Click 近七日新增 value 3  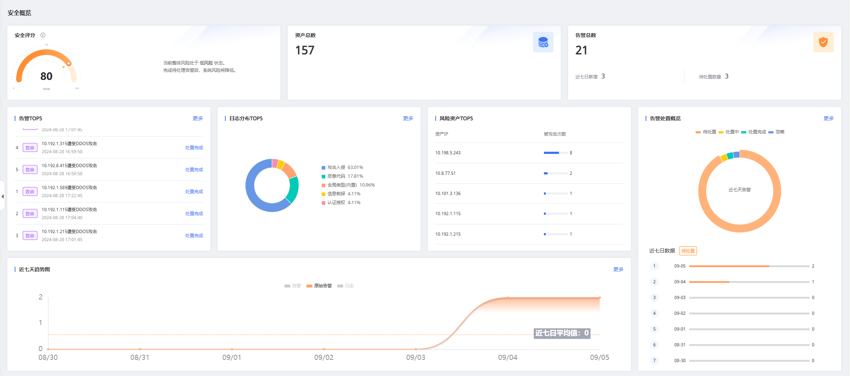pyautogui.click(x=603, y=76)
